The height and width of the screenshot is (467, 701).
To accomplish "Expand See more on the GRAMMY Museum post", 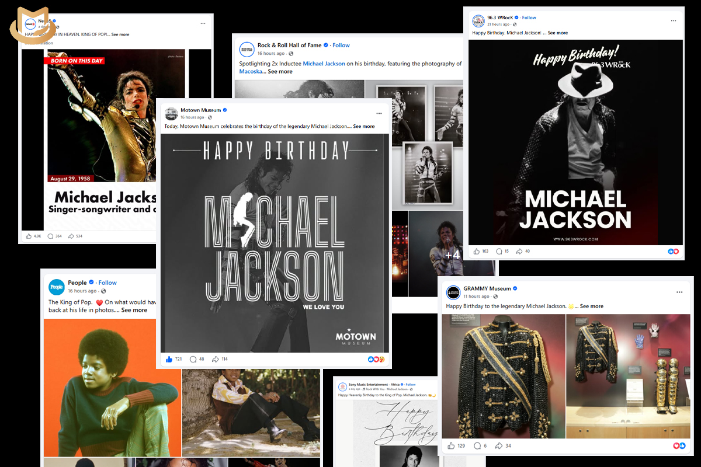I will coord(592,306).
